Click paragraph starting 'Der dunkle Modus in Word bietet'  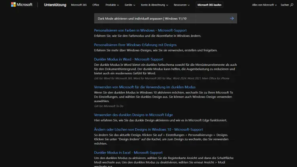click(x=166, y=69)
